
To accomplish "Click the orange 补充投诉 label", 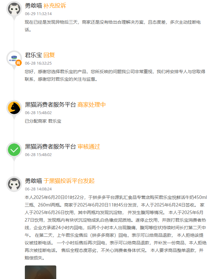I will click(x=55, y=6).
